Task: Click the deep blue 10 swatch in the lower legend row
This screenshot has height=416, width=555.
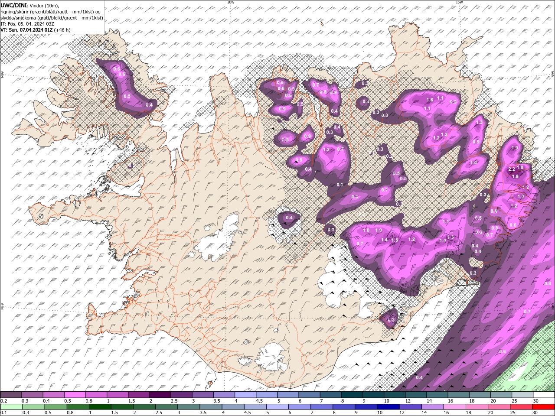Action: (388, 406)
